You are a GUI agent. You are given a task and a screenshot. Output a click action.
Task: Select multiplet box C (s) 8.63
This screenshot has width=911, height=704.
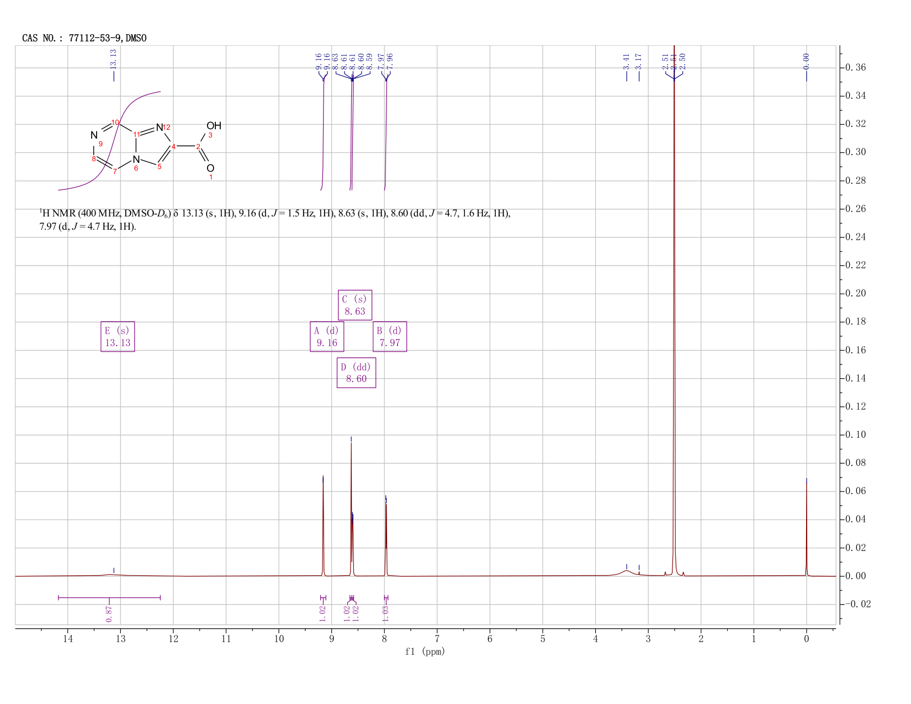[x=355, y=305]
